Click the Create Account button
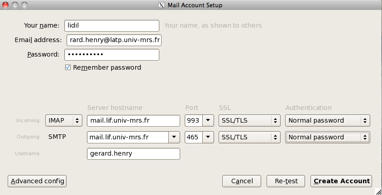 [341, 181]
